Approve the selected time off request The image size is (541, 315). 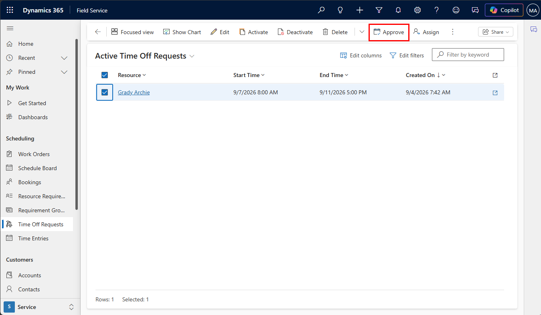pos(389,32)
